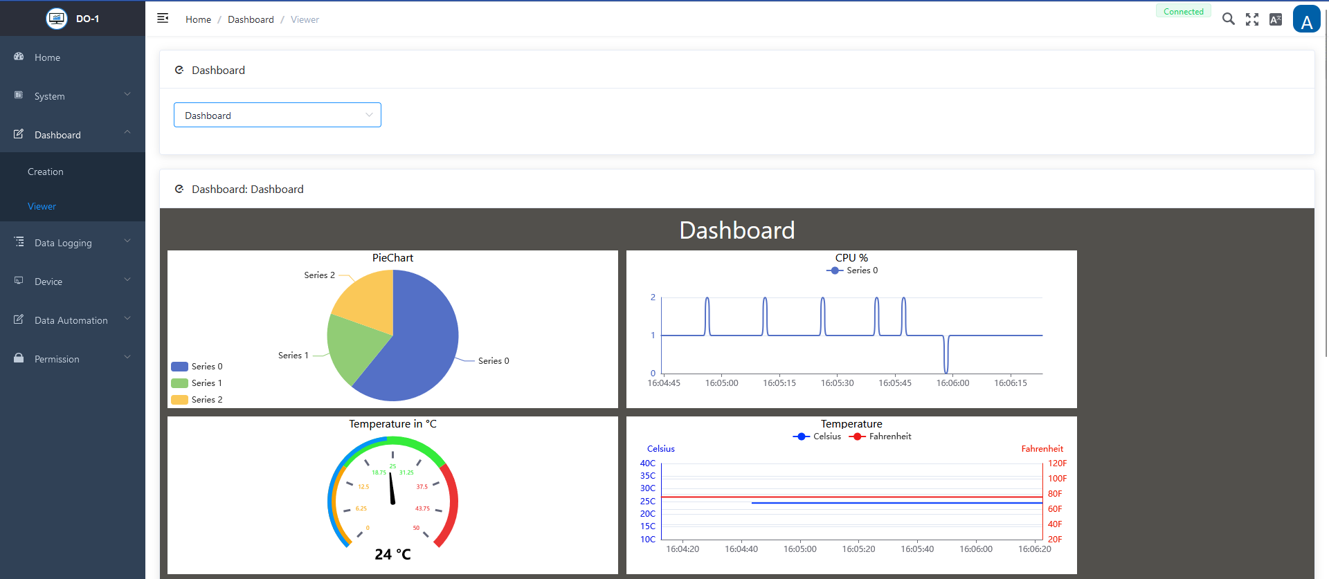
Task: Select the Viewer submenu item
Action: coord(42,206)
